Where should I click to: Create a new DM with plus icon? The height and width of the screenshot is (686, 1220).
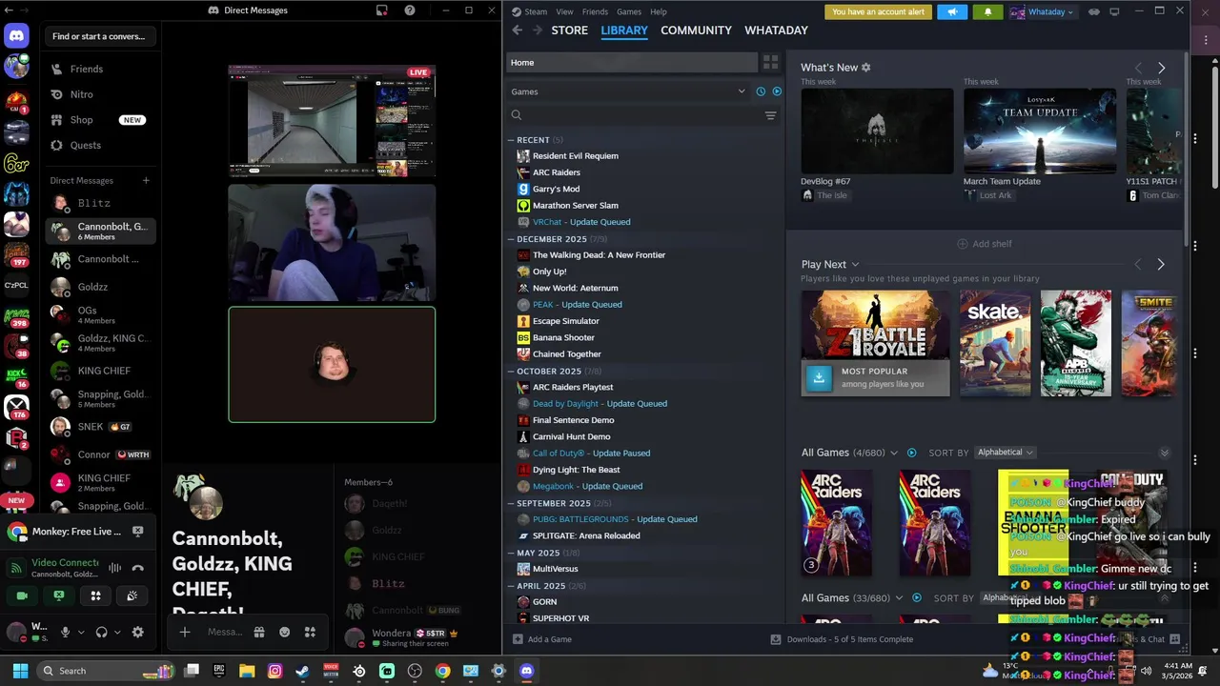pos(146,180)
